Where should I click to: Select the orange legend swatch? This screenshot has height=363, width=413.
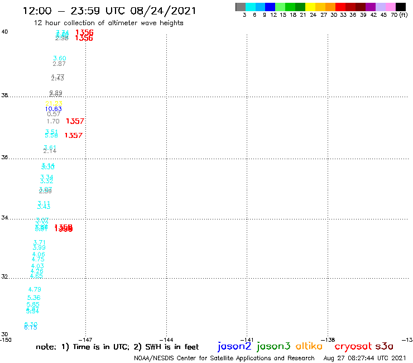pyautogui.click(x=330, y=7)
